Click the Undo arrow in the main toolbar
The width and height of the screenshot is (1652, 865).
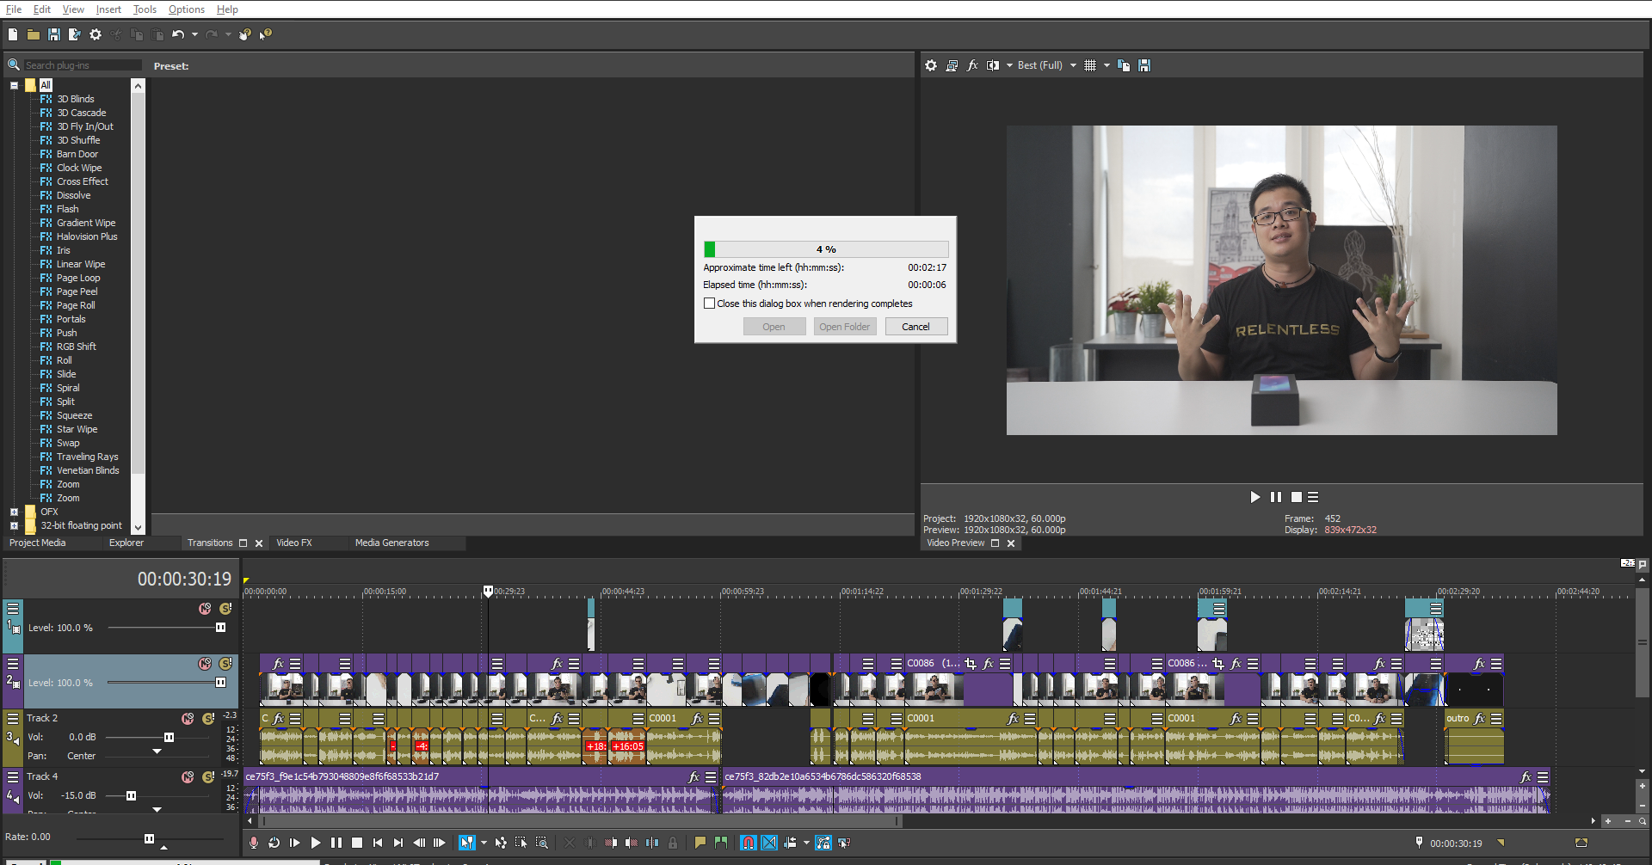click(x=178, y=34)
